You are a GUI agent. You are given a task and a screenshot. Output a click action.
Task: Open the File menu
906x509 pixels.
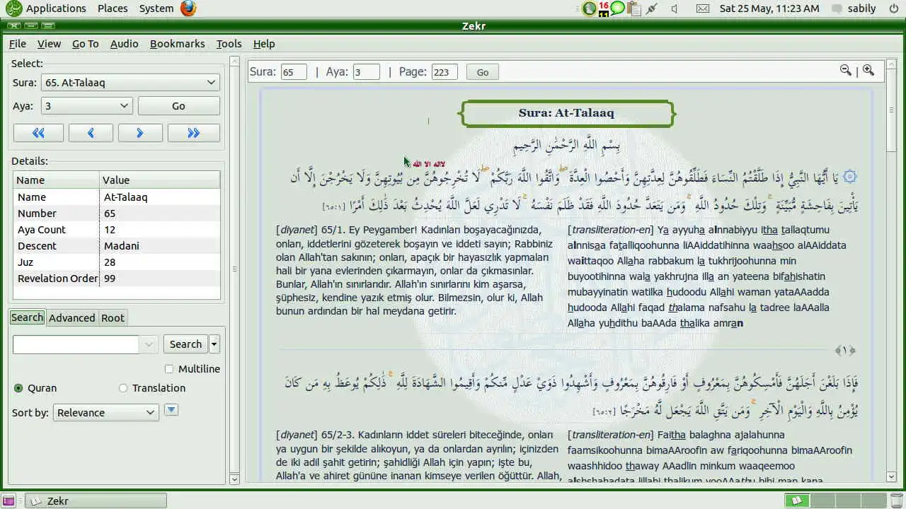click(18, 44)
